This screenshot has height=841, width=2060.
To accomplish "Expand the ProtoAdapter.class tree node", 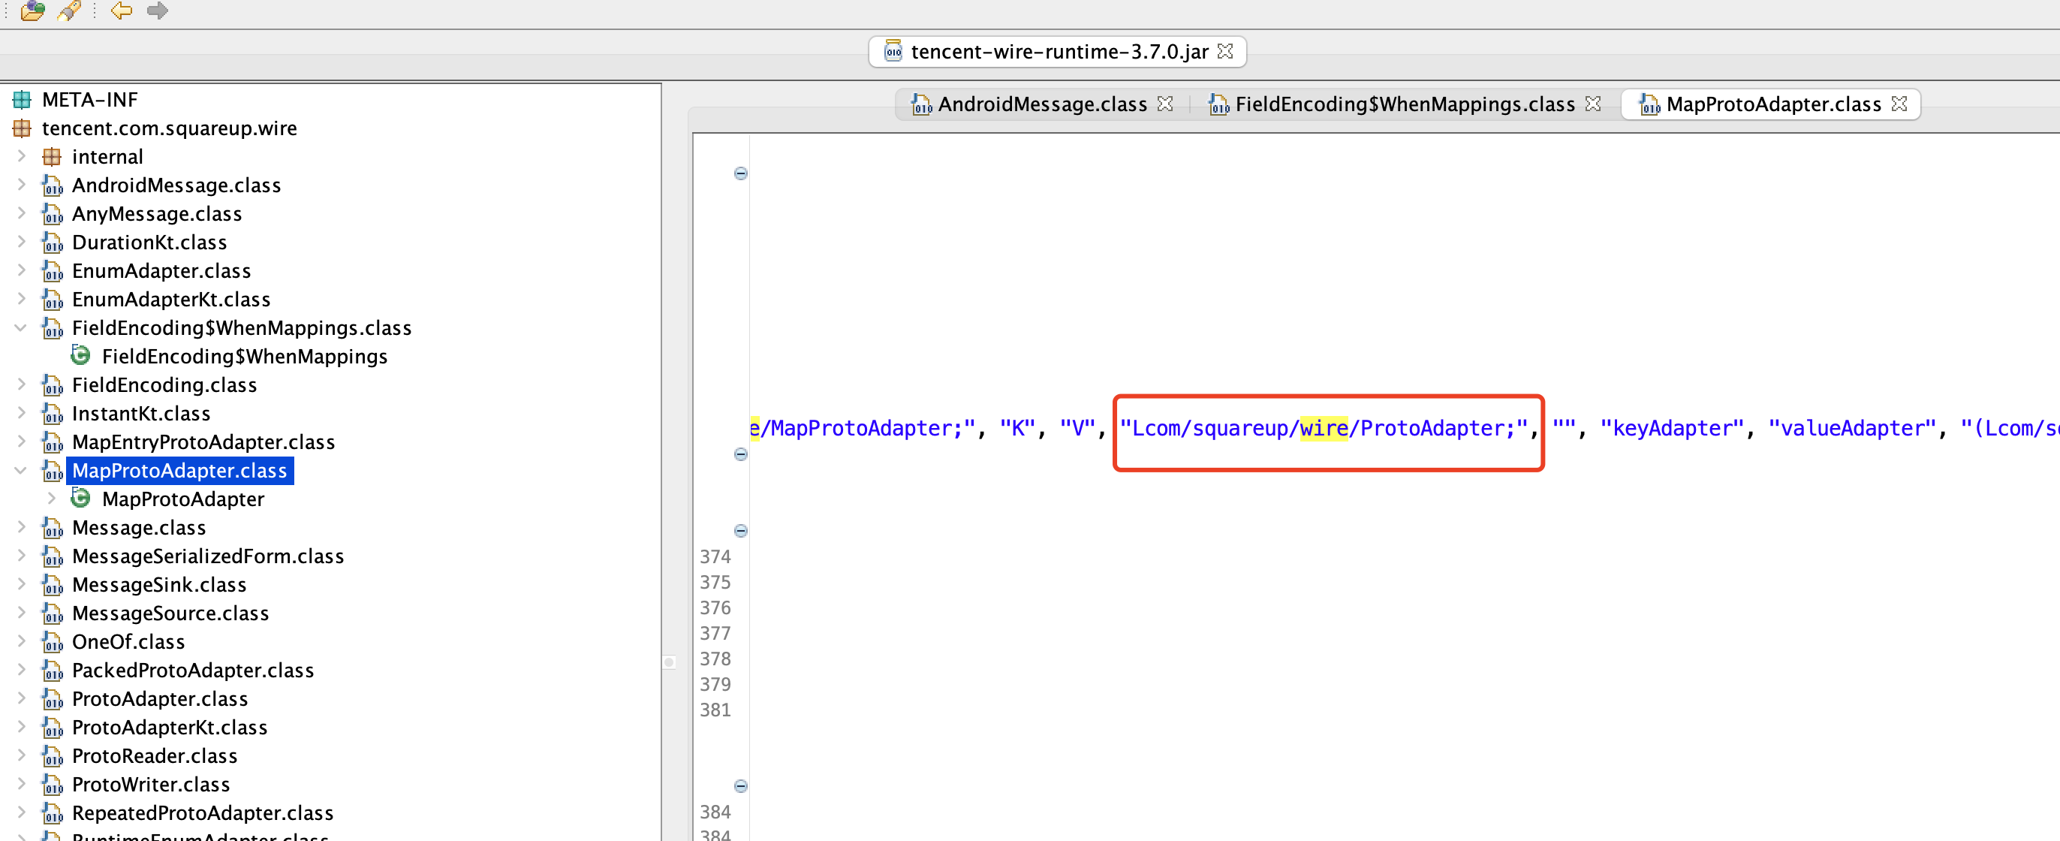I will [x=22, y=698].
